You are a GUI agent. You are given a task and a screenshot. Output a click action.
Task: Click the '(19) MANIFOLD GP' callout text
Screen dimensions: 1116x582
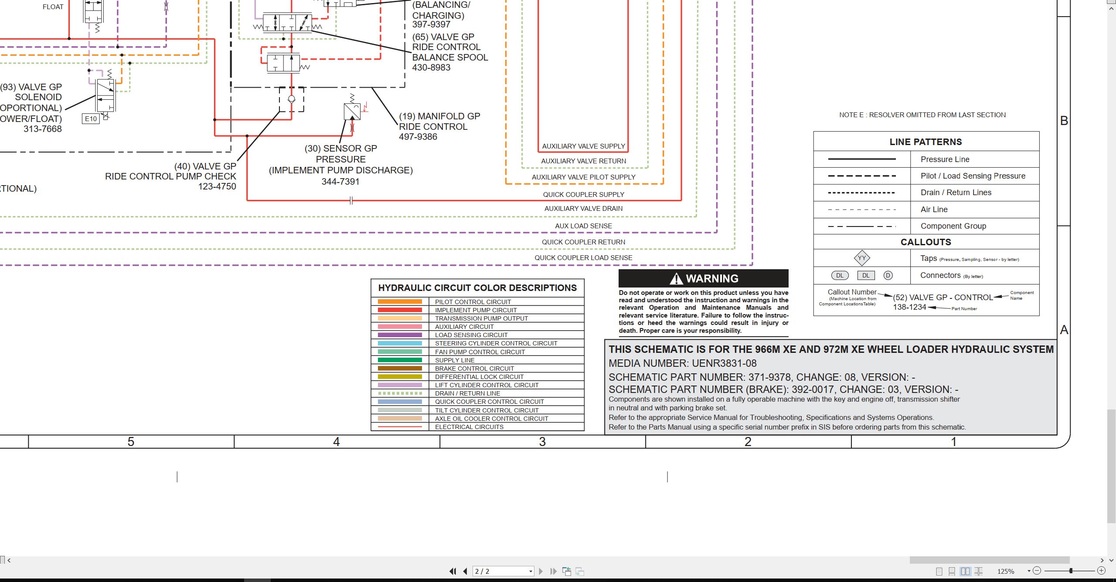coord(439,116)
